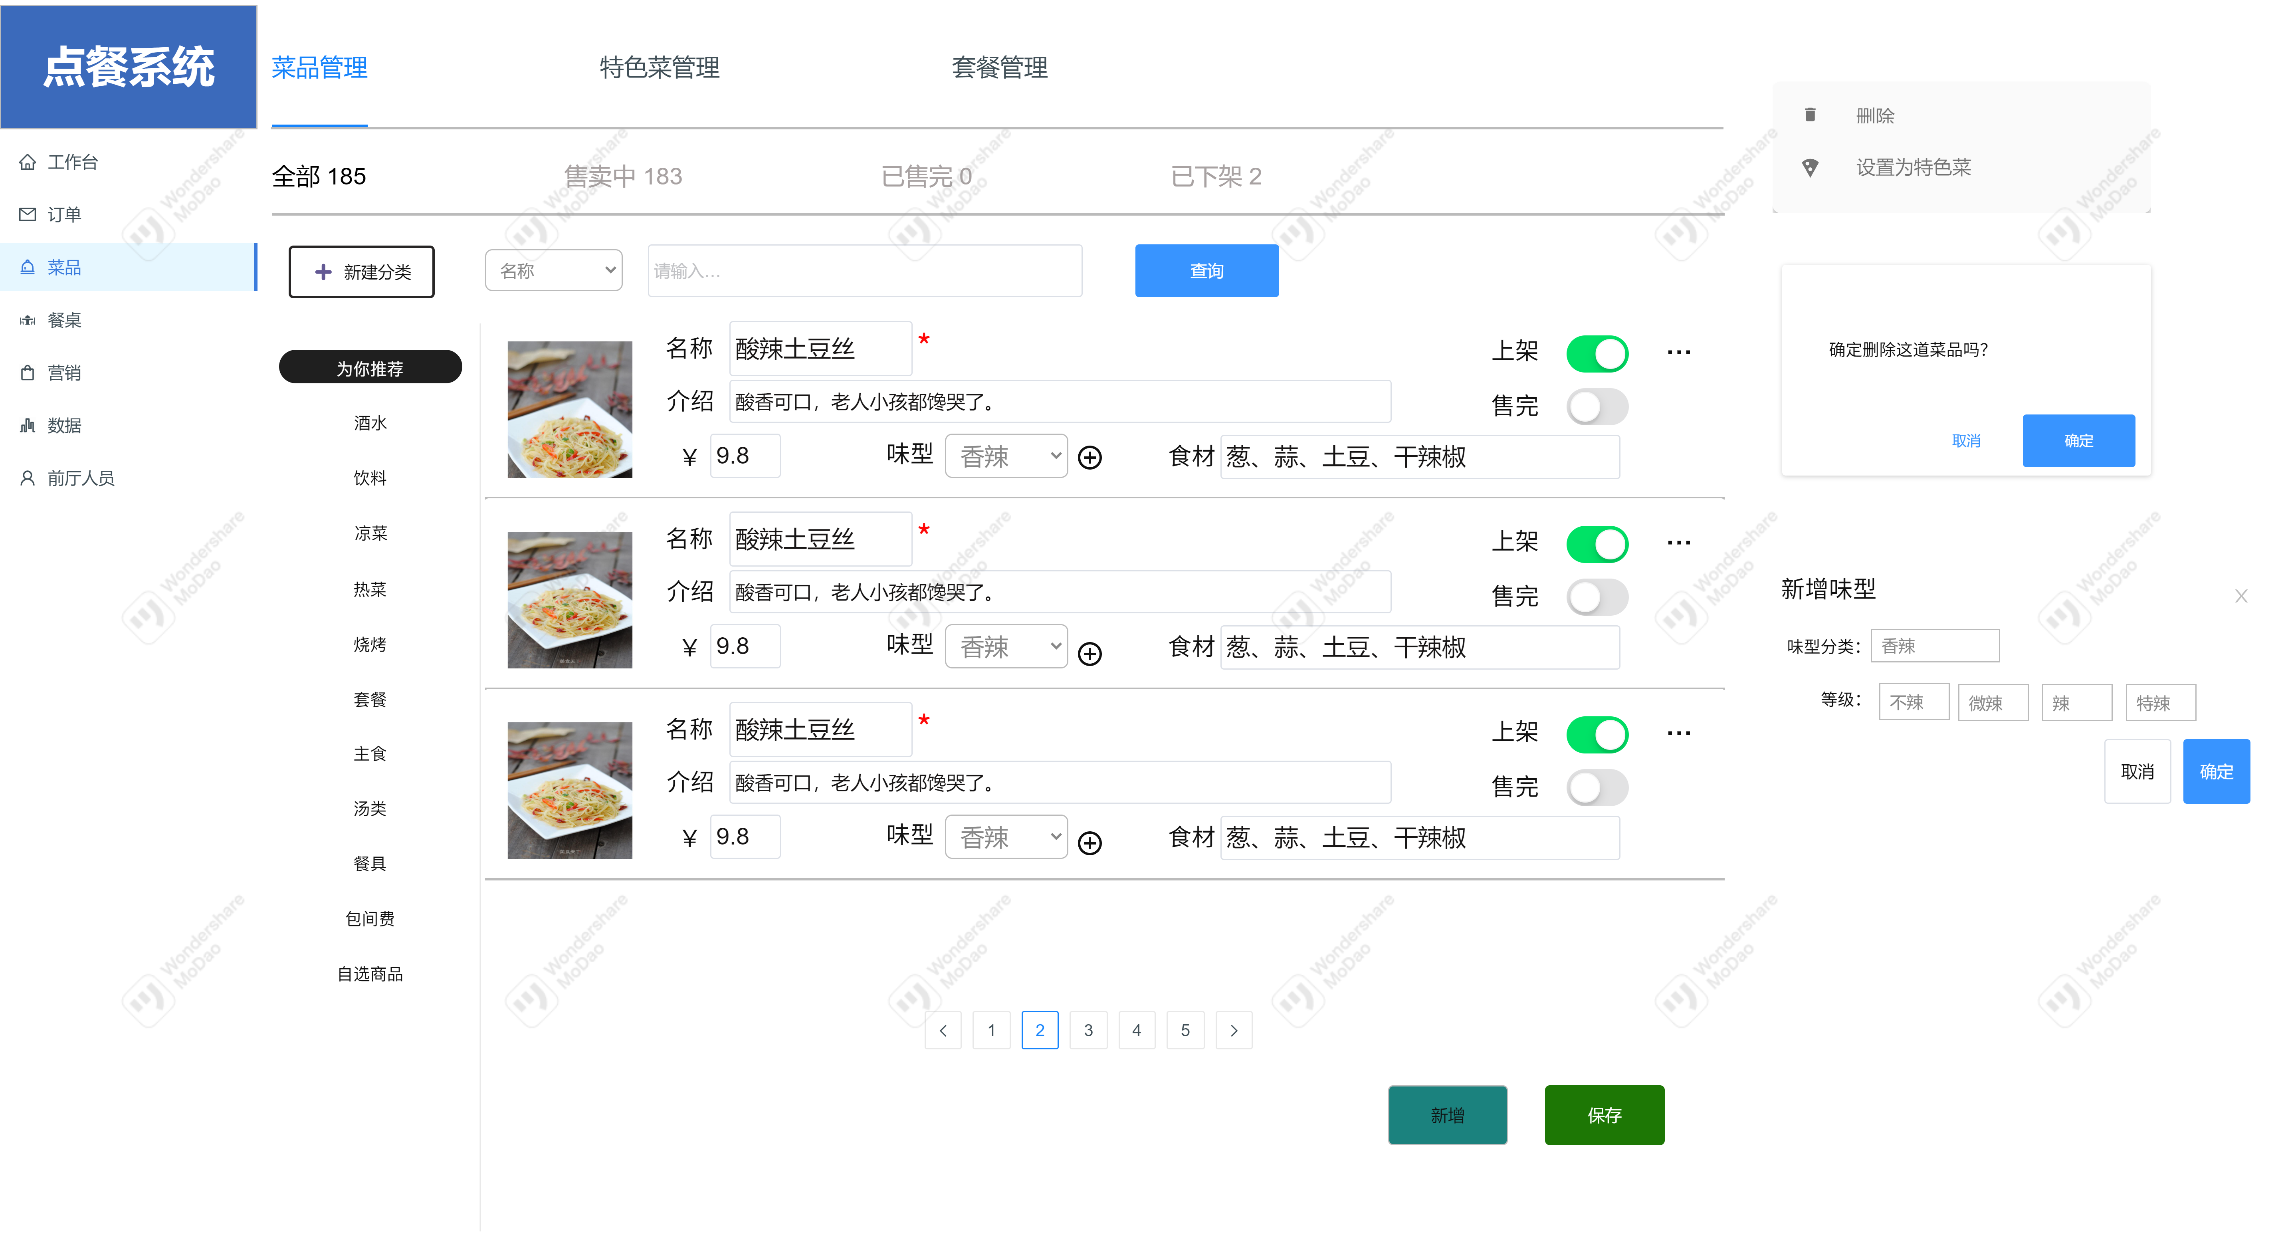Image resolution: width=2284 pixels, height=1247 pixels.
Task: Click second dish's 介绍 description field
Action: tap(1060, 592)
